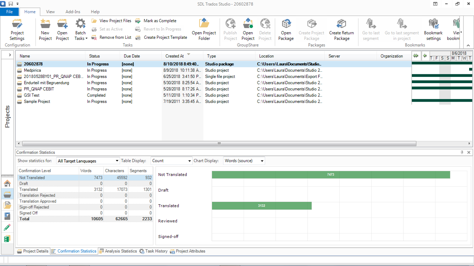
Task: Open the Project Attributes tab
Action: (x=187, y=251)
